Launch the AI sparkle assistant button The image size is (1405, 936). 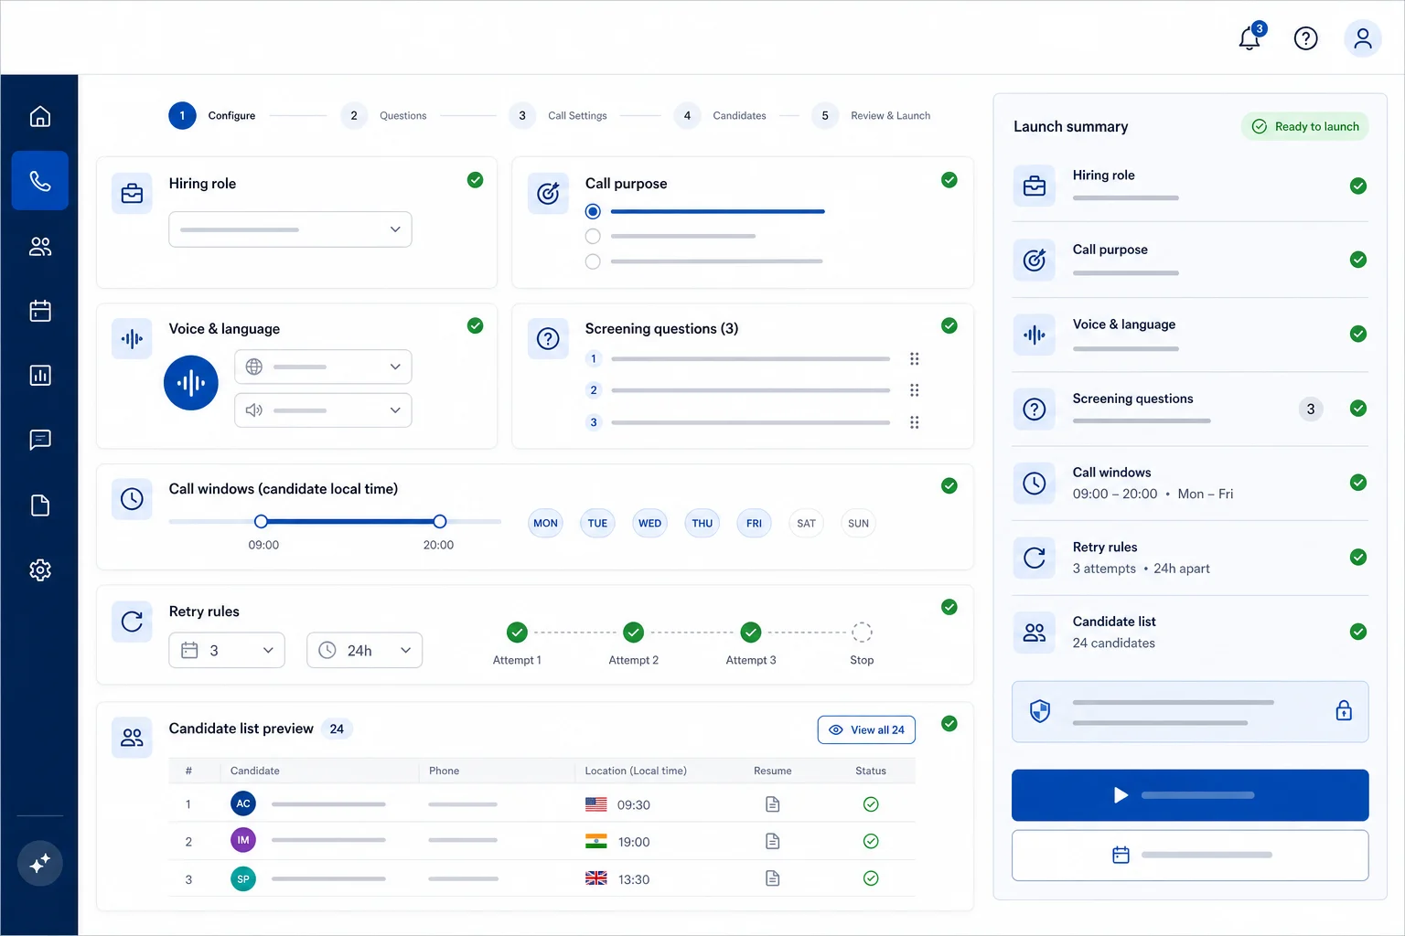[x=40, y=863]
